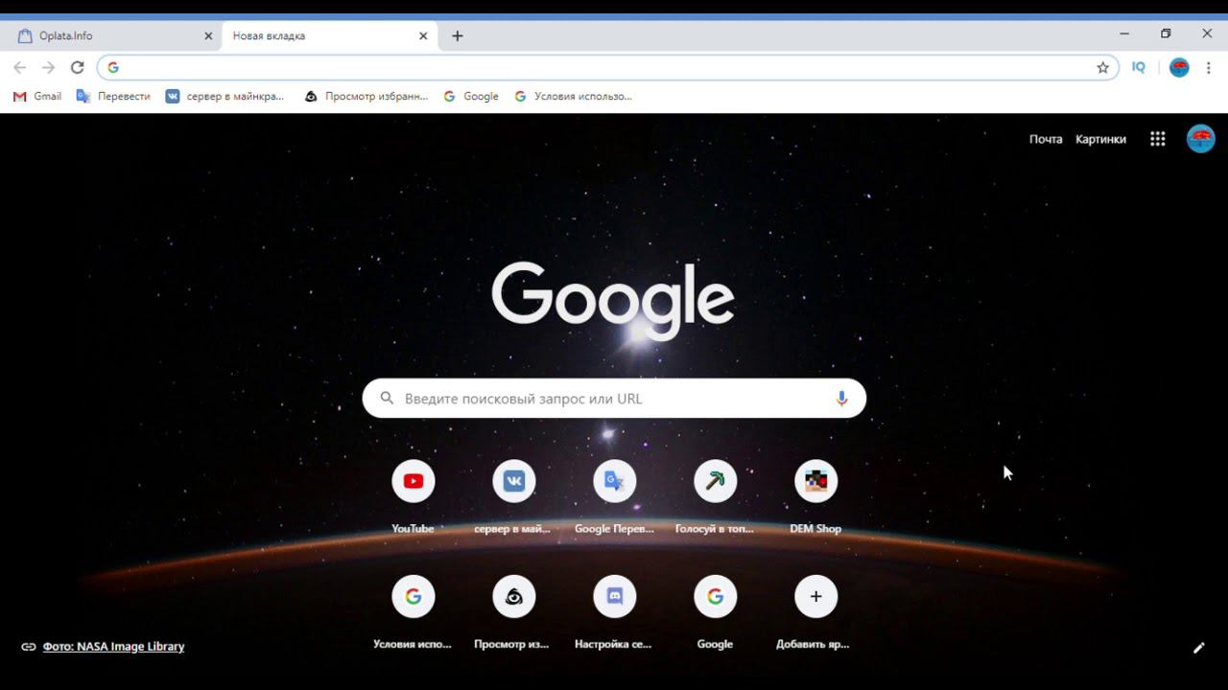
Task: Bookmark this page with the star icon
Action: (1103, 68)
